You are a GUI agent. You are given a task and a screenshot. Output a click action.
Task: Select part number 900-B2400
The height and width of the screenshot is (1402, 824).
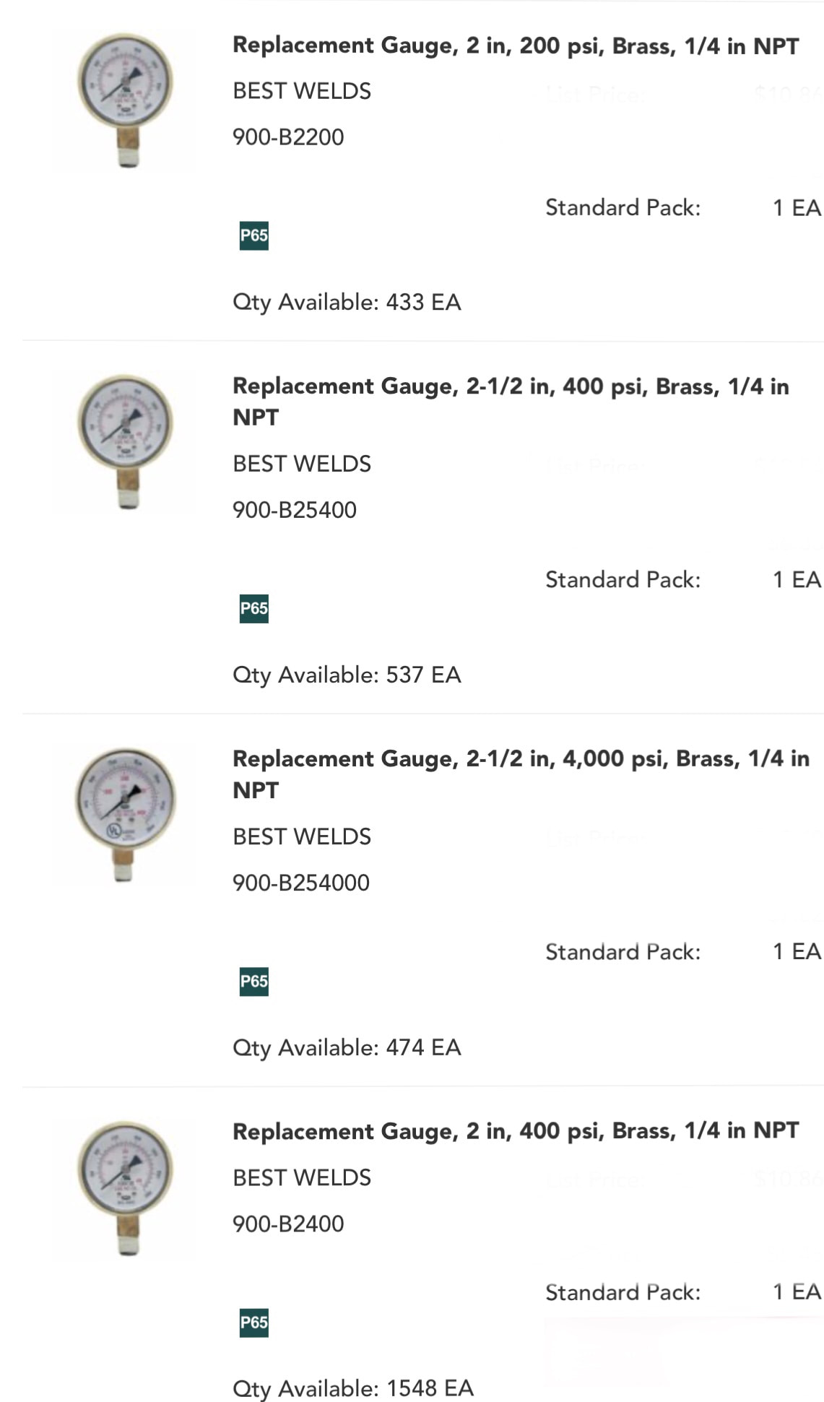(x=288, y=1224)
